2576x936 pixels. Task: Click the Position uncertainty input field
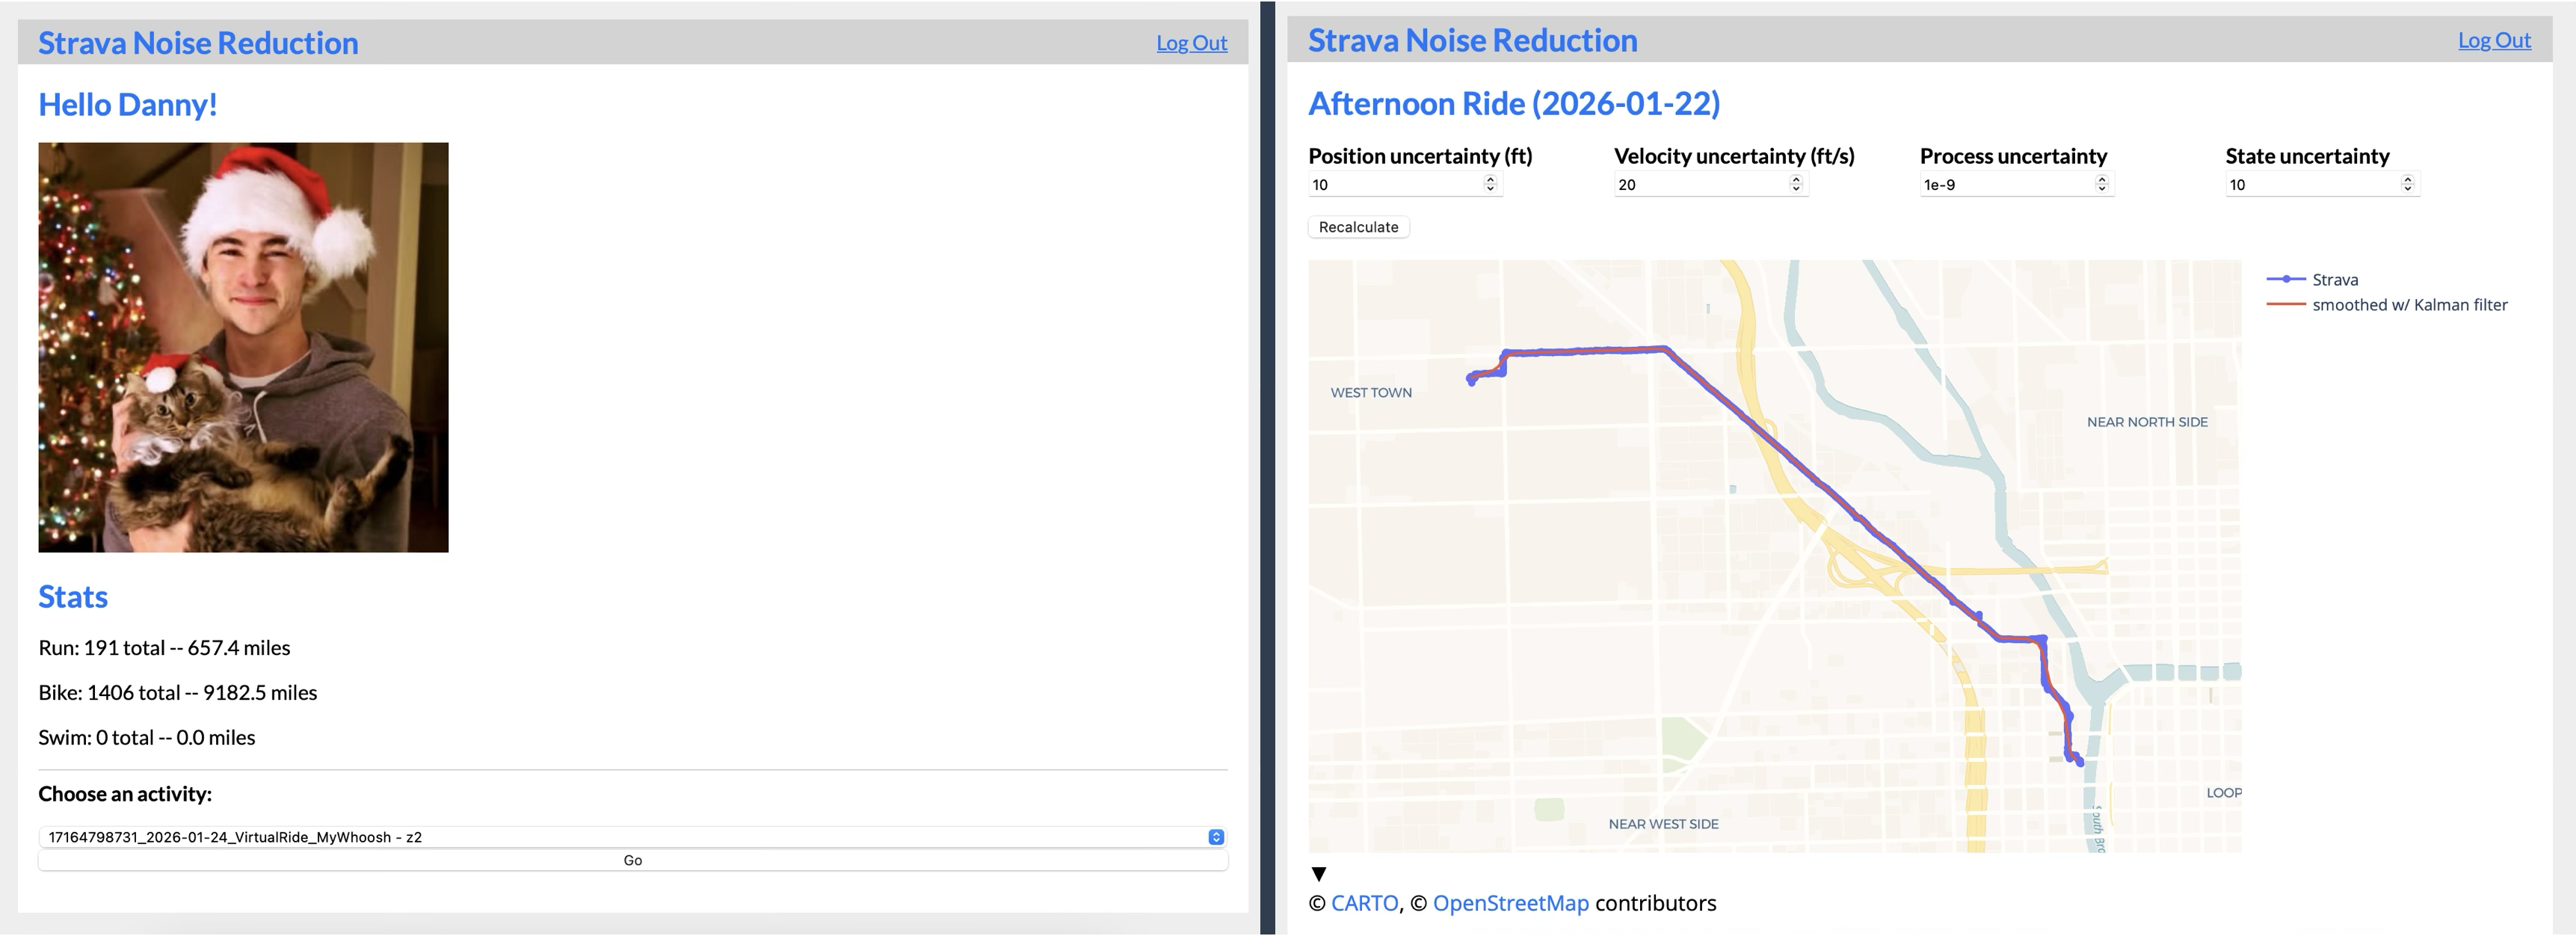(x=1395, y=185)
